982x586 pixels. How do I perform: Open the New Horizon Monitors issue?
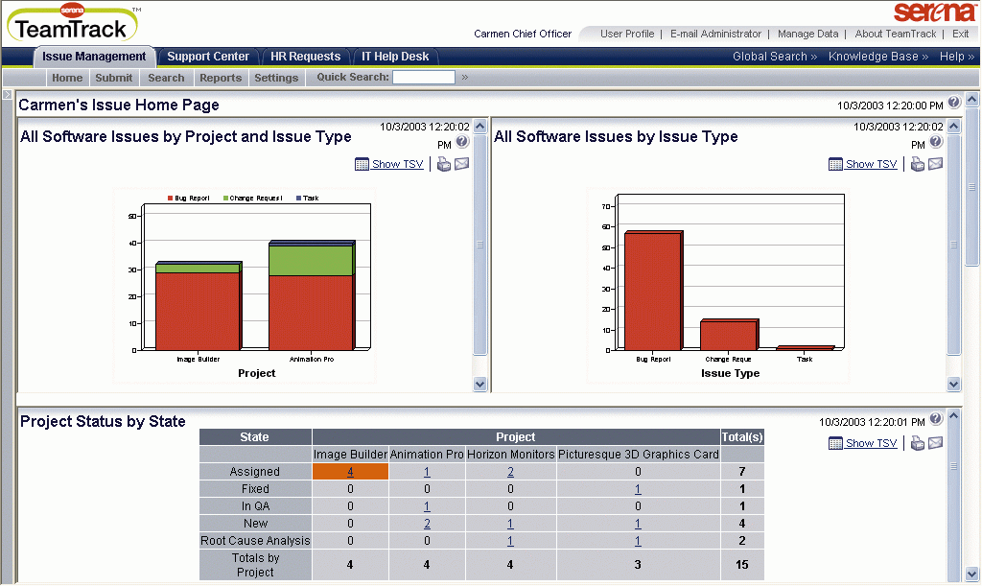point(510,524)
